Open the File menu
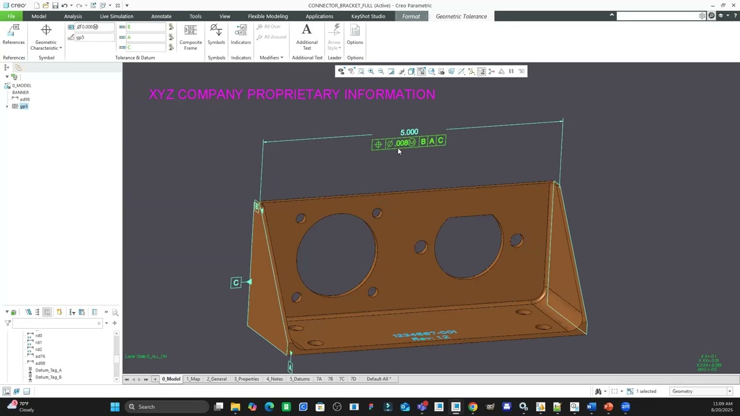Image resolution: width=740 pixels, height=416 pixels. (11, 16)
